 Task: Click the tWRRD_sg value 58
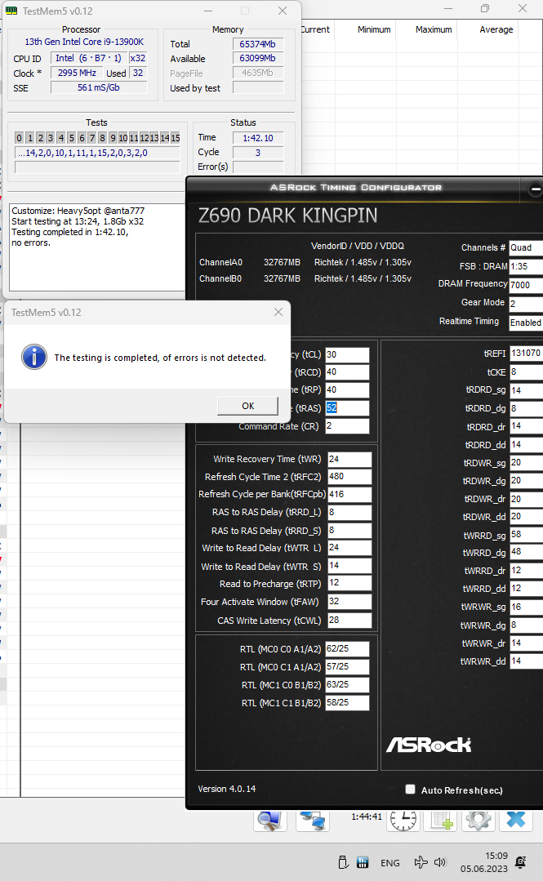tap(526, 535)
